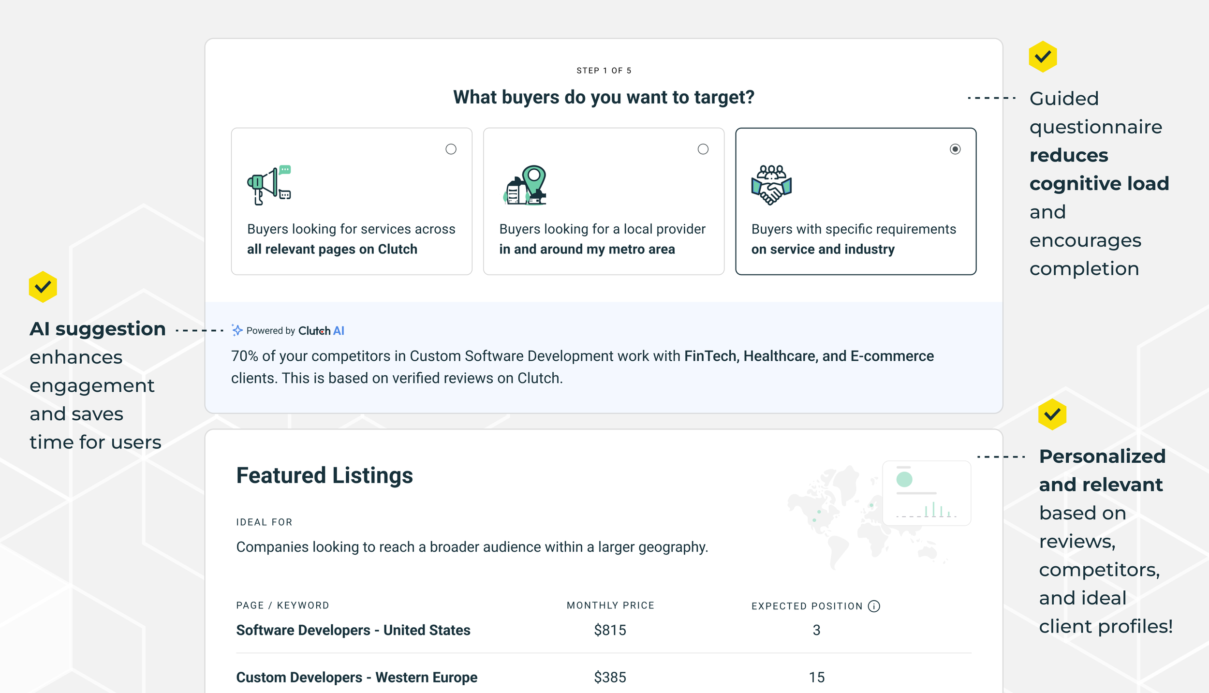Click the 'Featured Listings' heading
The width and height of the screenshot is (1209, 693).
(x=324, y=475)
